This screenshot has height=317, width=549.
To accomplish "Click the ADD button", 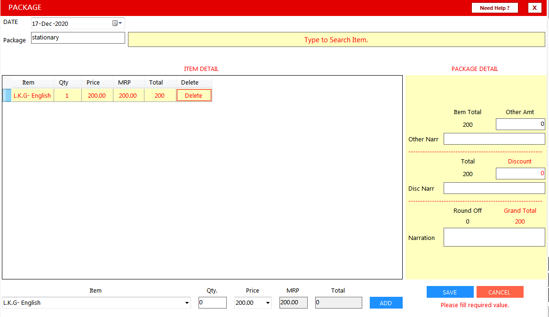I will coord(386,302).
